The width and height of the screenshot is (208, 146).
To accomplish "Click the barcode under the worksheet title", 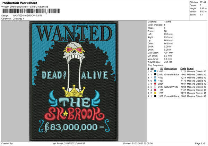I will [31, 11].
